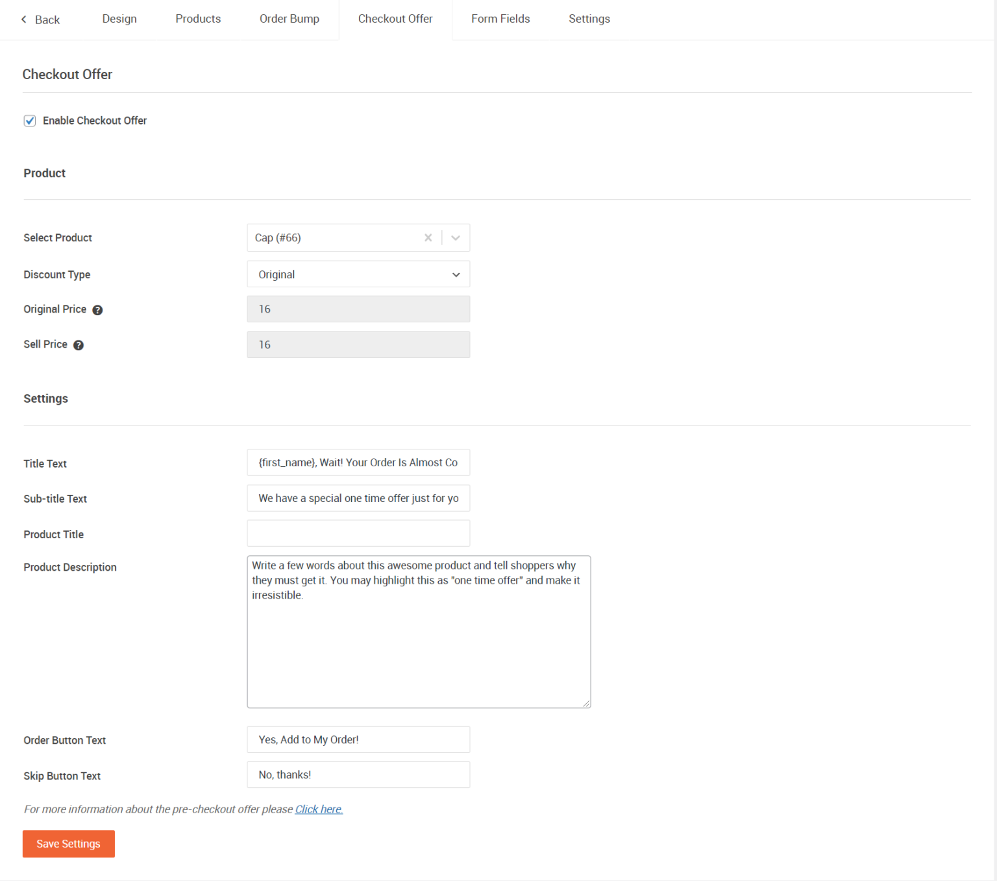Click the Save Settings button

[x=68, y=844]
